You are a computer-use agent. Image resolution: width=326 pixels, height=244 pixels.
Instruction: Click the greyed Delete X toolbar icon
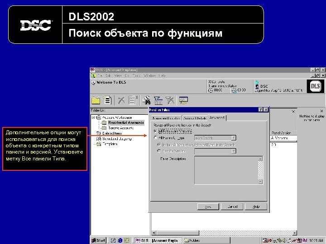pyautogui.click(x=121, y=100)
